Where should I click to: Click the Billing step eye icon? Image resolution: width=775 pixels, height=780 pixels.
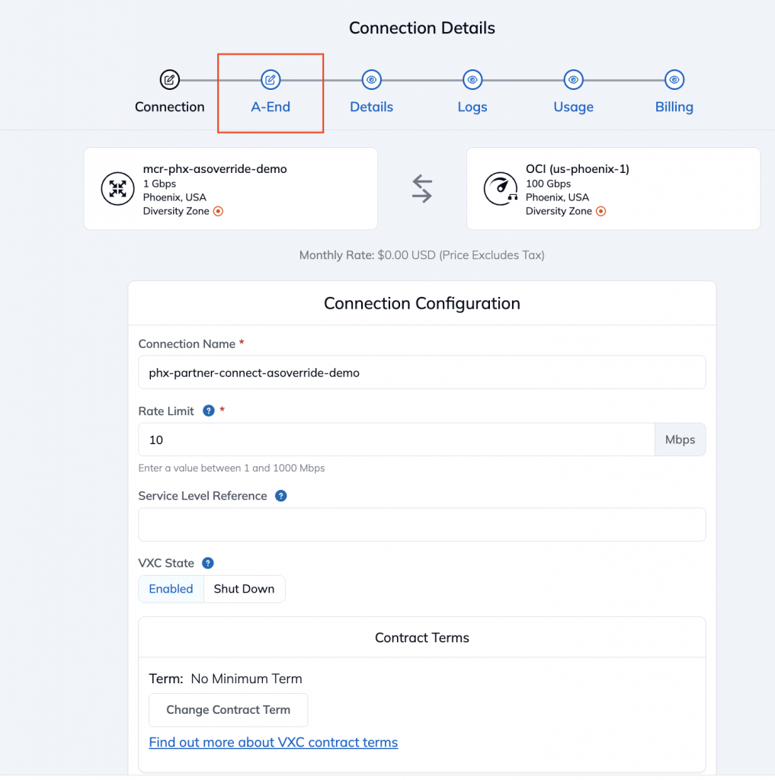(674, 79)
